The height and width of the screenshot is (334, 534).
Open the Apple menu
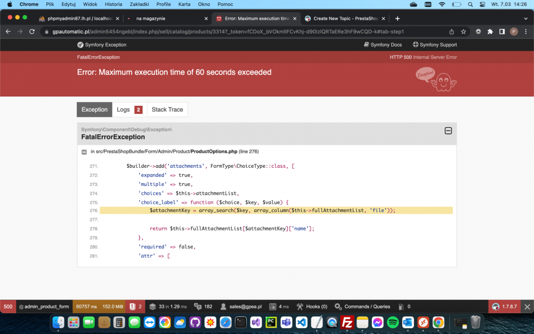point(10,4)
